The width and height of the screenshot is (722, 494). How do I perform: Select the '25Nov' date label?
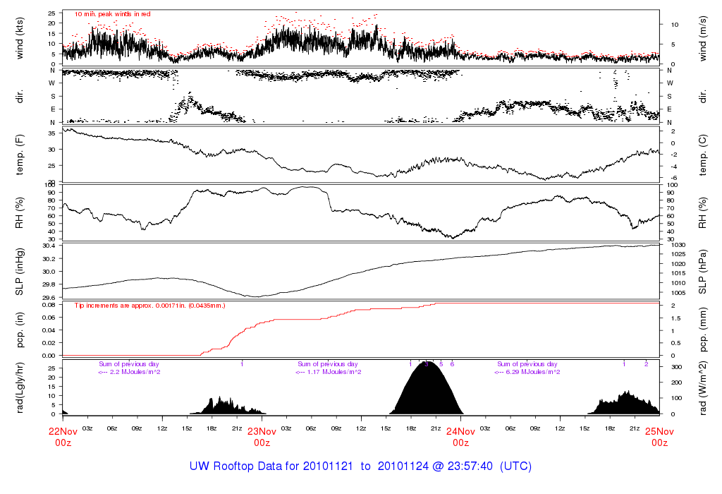pos(659,432)
